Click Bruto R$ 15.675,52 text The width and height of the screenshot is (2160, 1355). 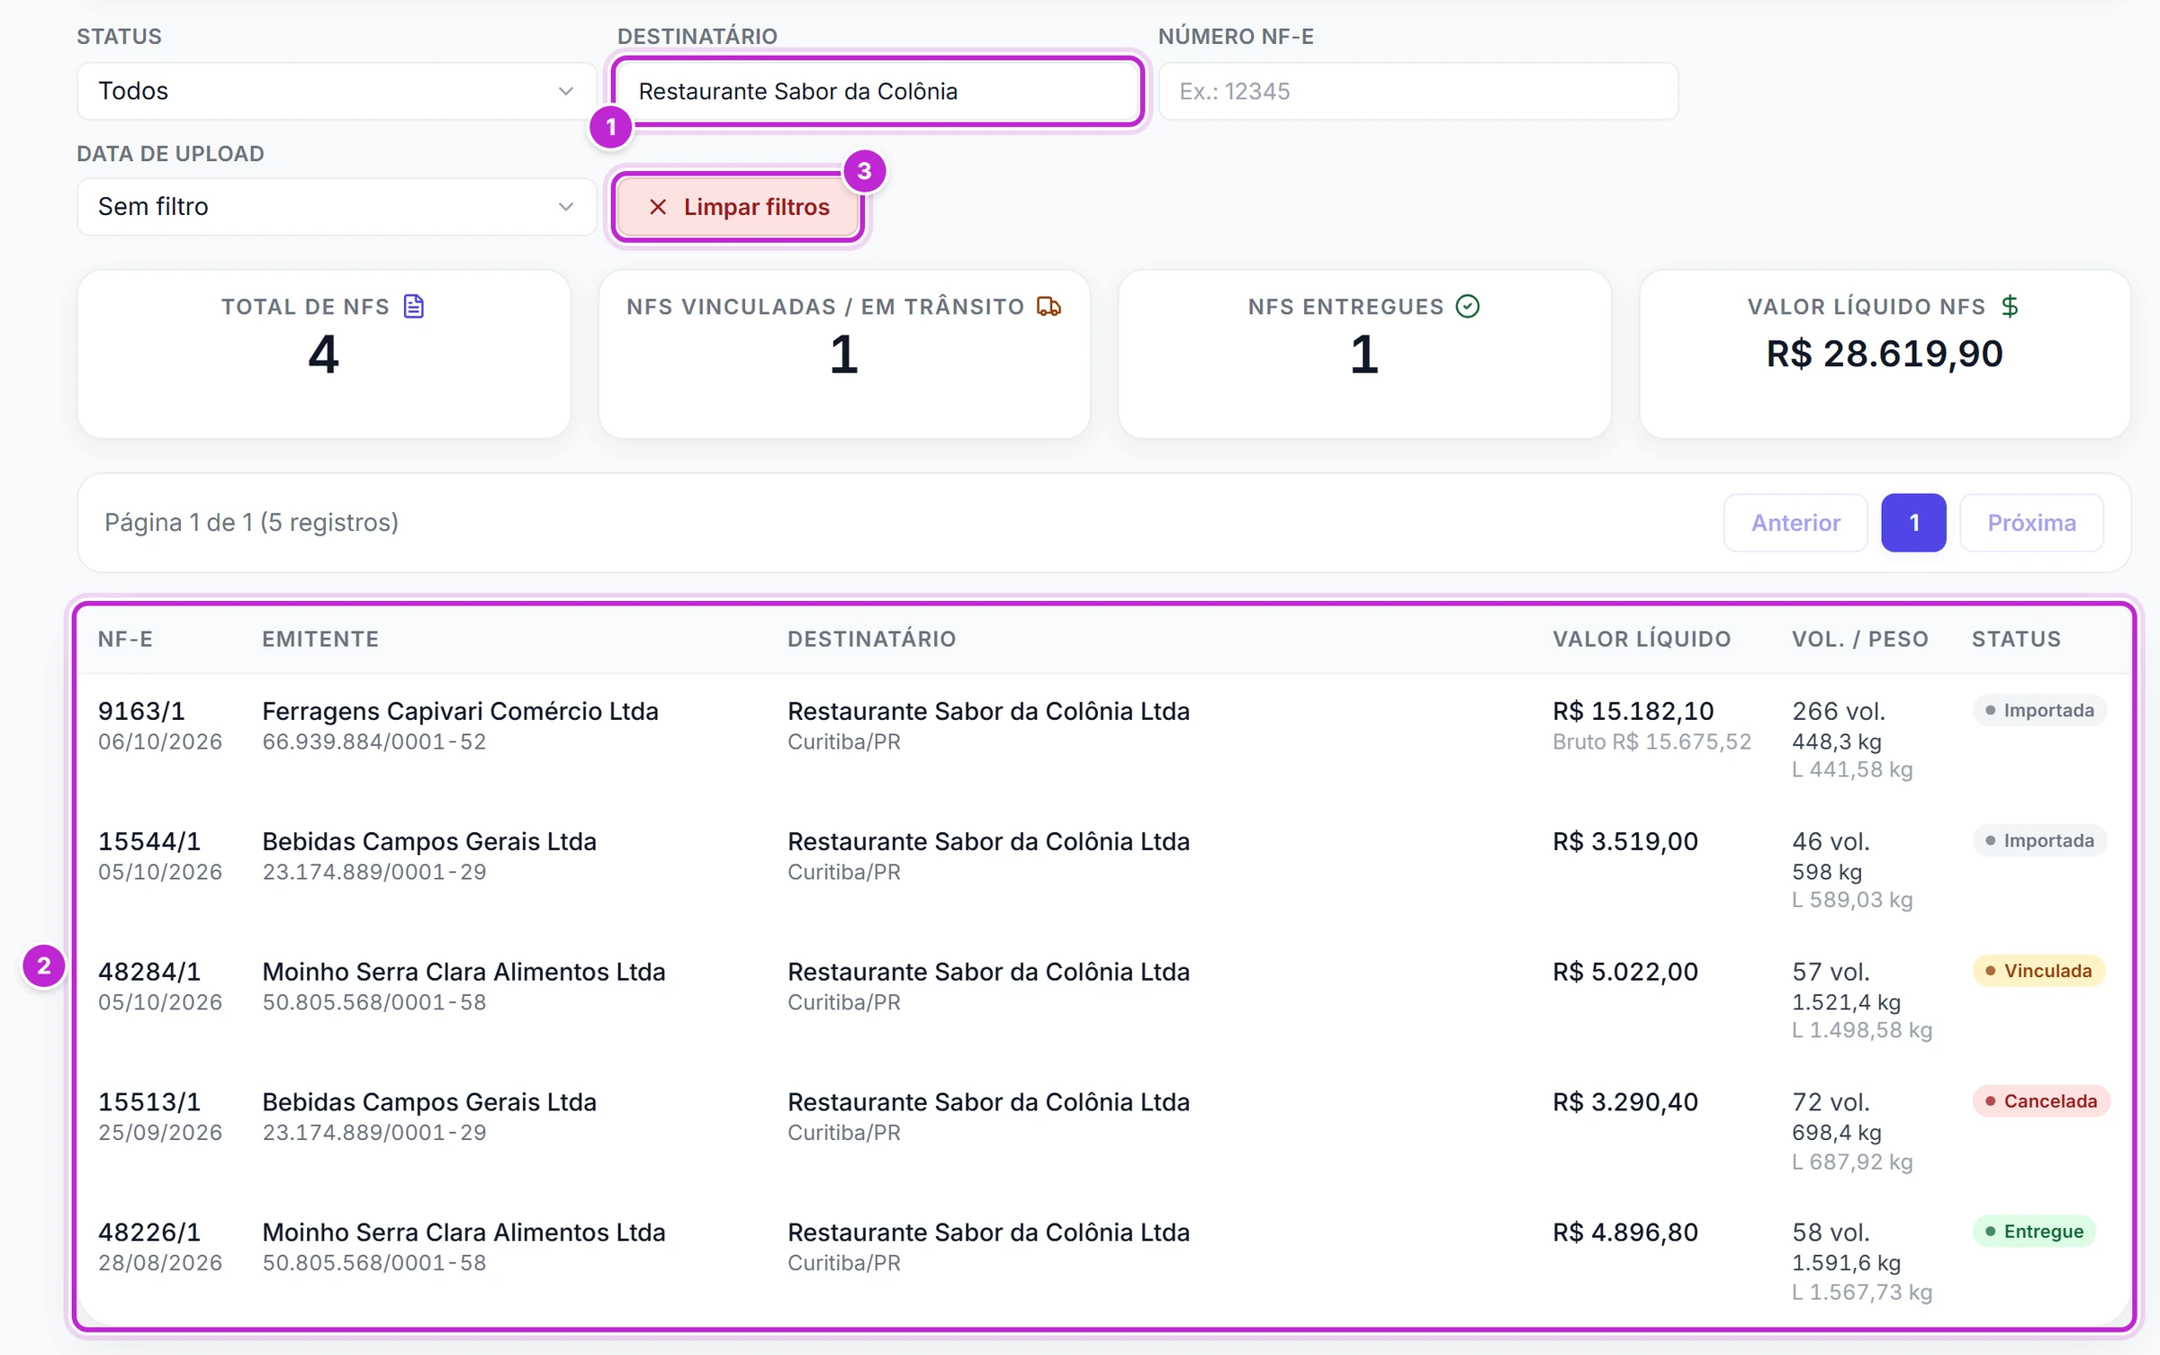click(1651, 742)
